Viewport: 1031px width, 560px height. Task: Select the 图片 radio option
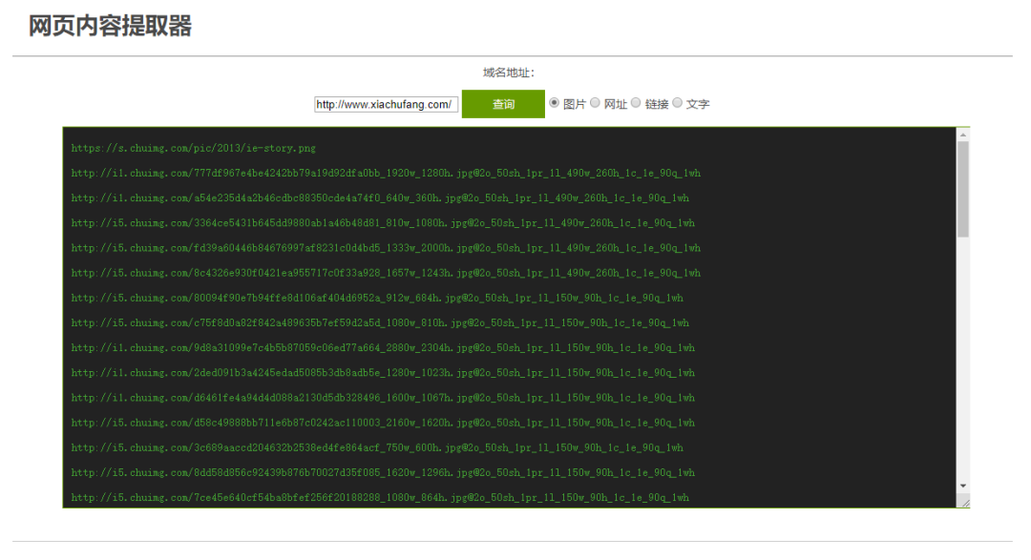tap(555, 103)
